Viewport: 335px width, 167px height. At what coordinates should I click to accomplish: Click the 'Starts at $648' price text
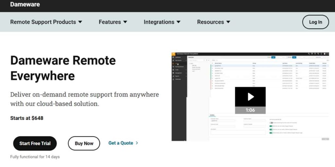pyautogui.click(x=27, y=118)
